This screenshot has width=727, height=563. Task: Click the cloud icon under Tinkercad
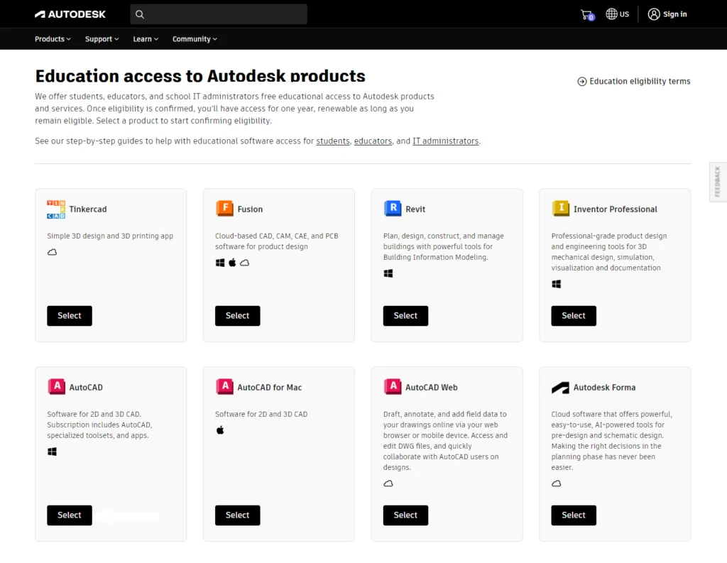click(x=53, y=252)
